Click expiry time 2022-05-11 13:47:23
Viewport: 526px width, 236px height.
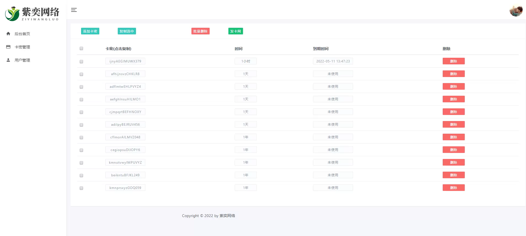tap(333, 61)
